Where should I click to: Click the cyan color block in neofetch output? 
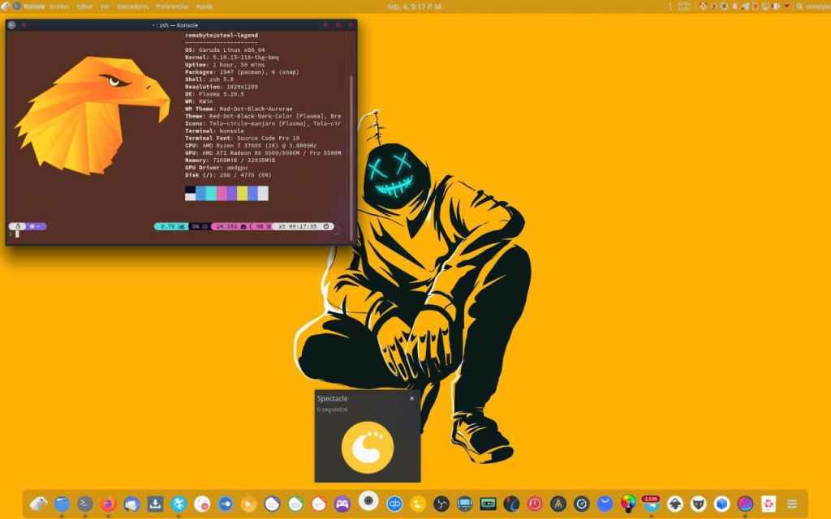[x=211, y=193]
